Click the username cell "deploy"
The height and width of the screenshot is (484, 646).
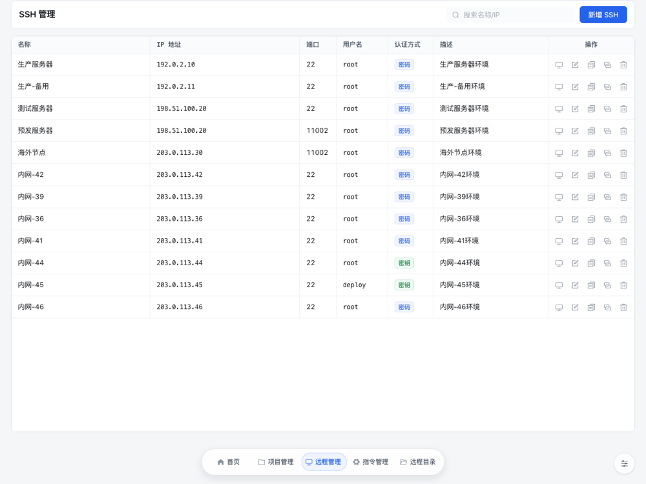pyautogui.click(x=354, y=285)
